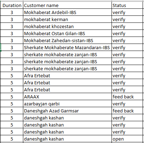This screenshot has height=143, width=144.
Task: Click the Mokhaberat Zahedan-sistan-IBS cell
Action: [x=67, y=40]
